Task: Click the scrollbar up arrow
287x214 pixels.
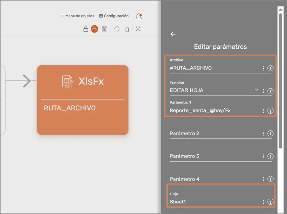Action: pos(280,9)
